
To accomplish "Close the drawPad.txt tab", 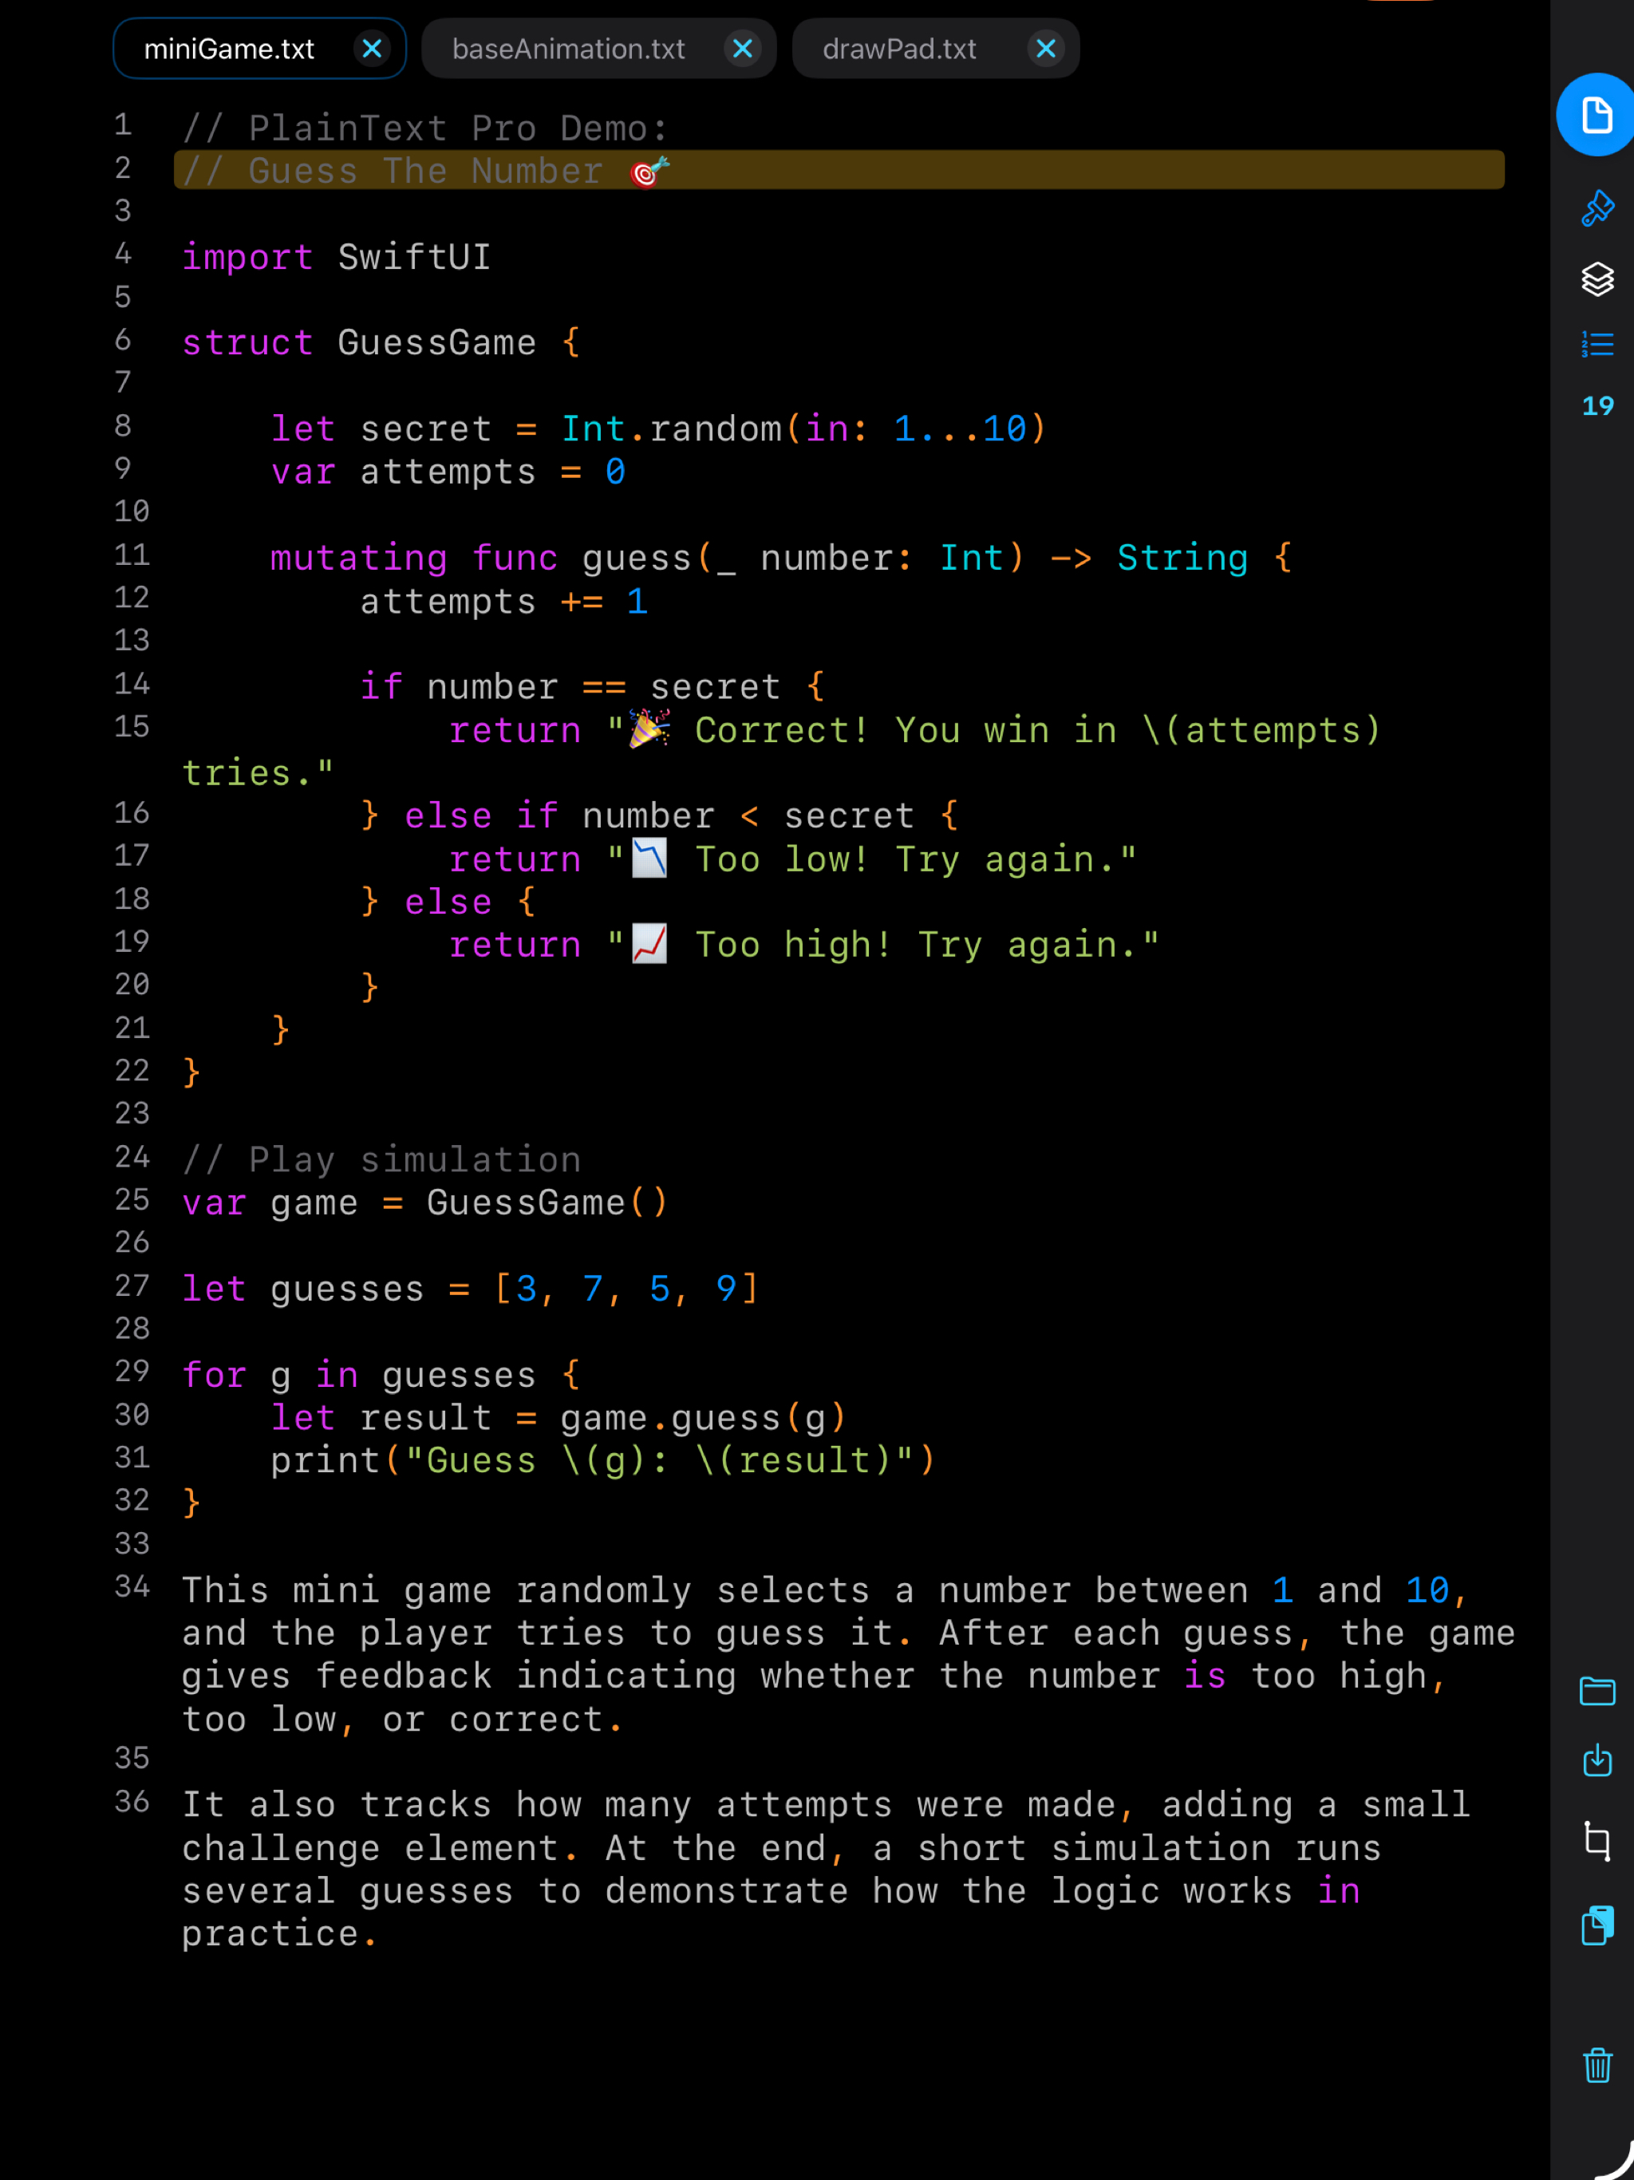I will click(1046, 49).
